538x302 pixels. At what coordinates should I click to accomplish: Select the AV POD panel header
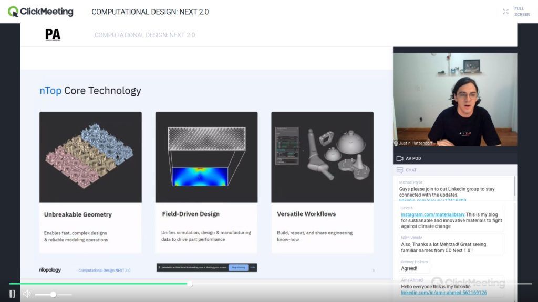coord(455,158)
